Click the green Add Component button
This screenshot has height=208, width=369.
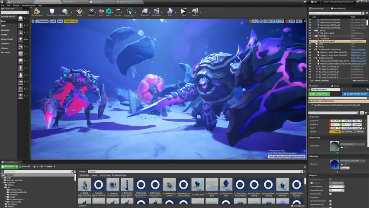coord(319,94)
